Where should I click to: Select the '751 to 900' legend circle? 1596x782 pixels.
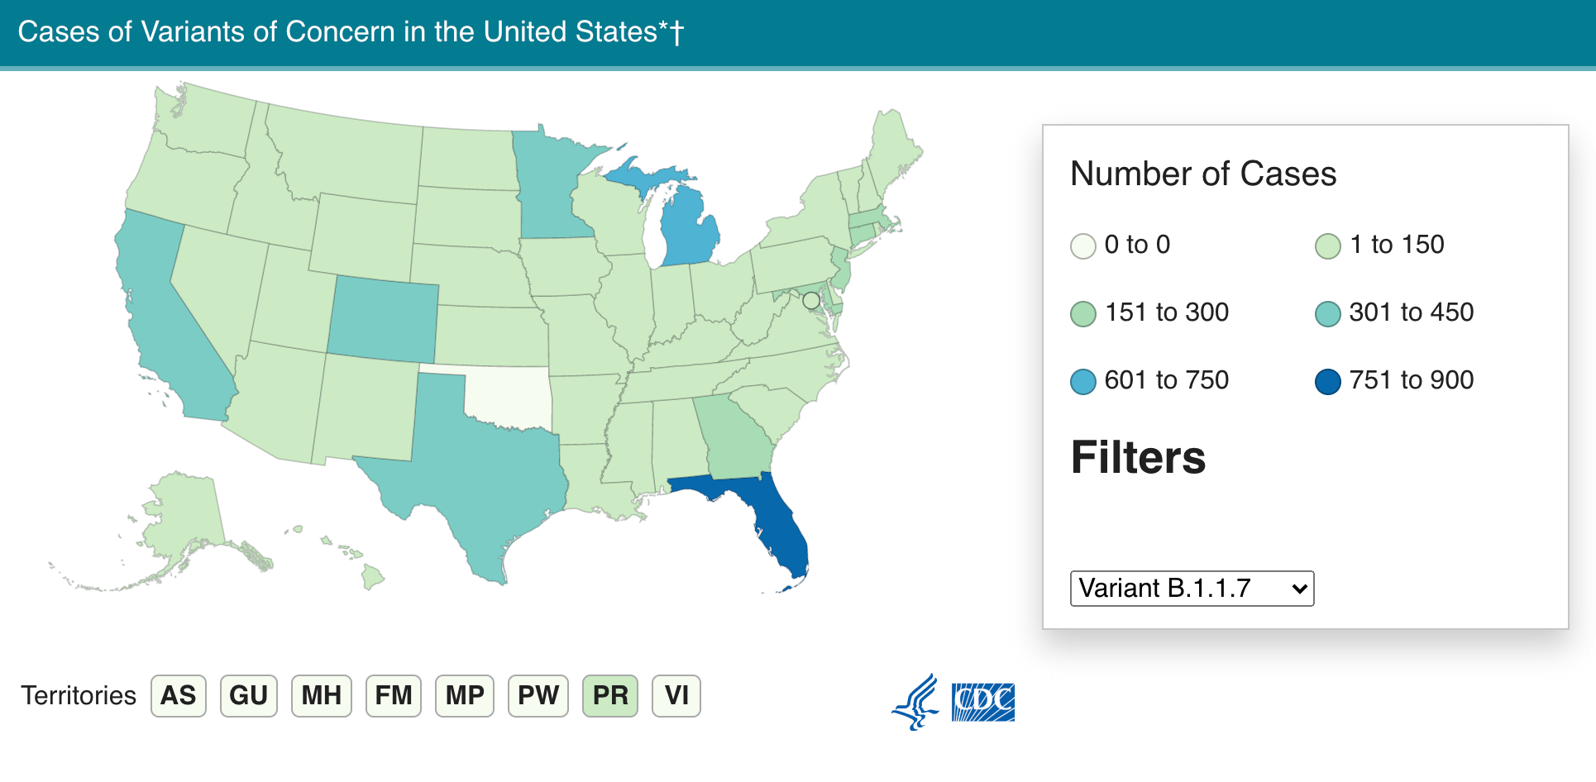click(1328, 382)
